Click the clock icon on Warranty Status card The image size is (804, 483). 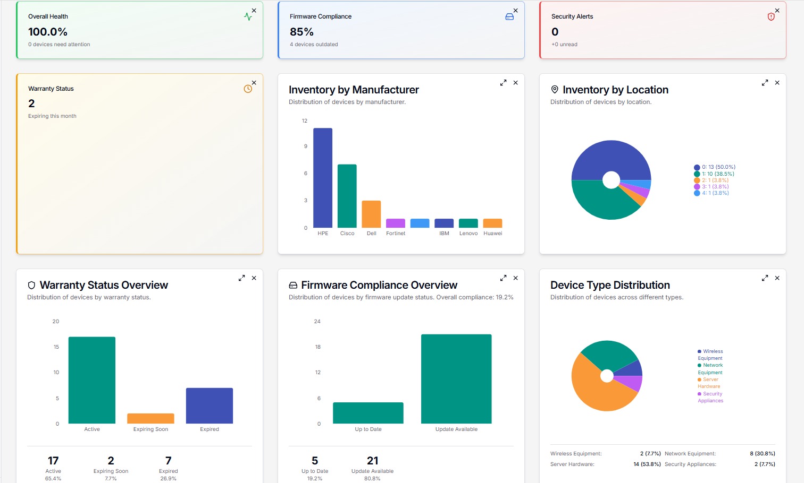[x=248, y=89]
